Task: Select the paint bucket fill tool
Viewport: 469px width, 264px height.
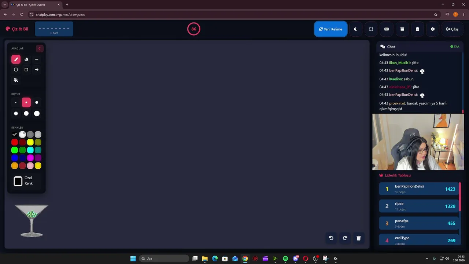Action: point(16,80)
